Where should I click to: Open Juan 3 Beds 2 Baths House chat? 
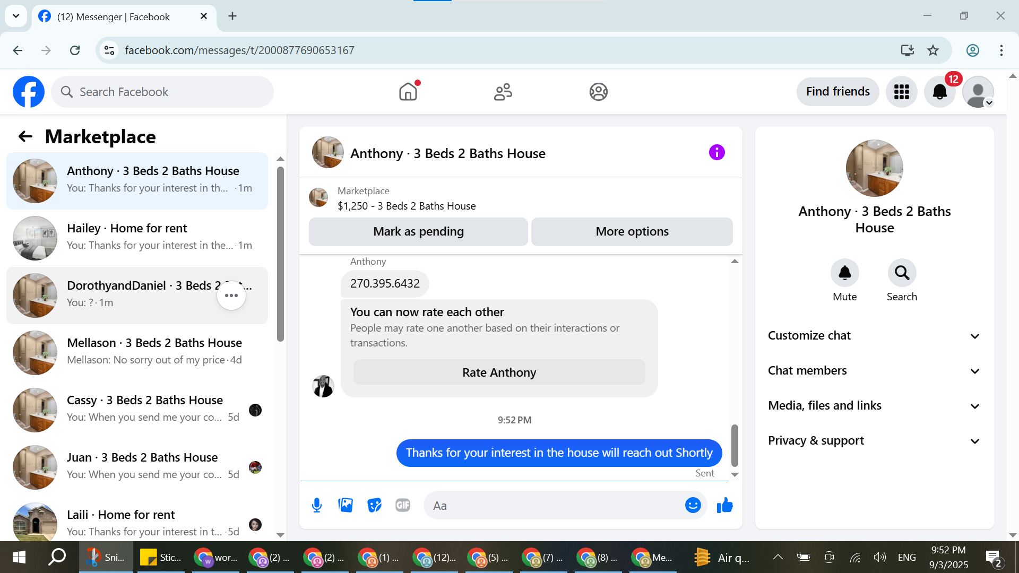137,467
